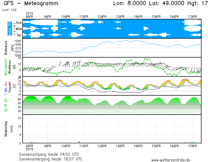
Task: Open the www.wetterzentrale.de link
Action: (x=171, y=160)
